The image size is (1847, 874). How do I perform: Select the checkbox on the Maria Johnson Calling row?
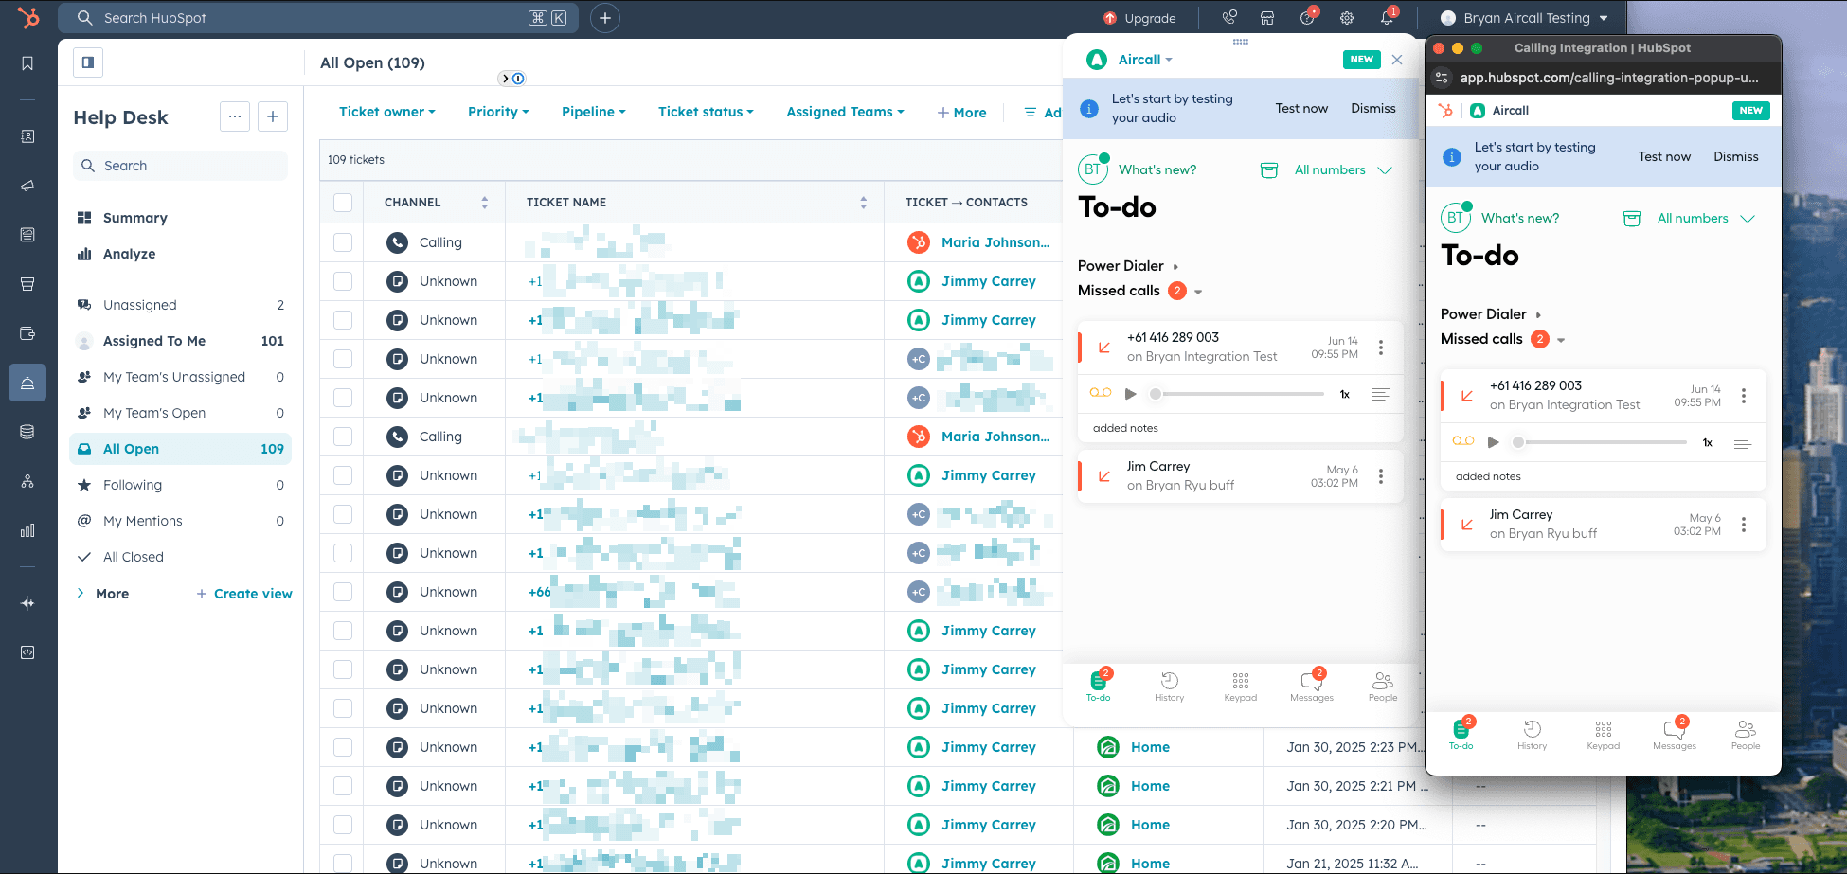342,437
